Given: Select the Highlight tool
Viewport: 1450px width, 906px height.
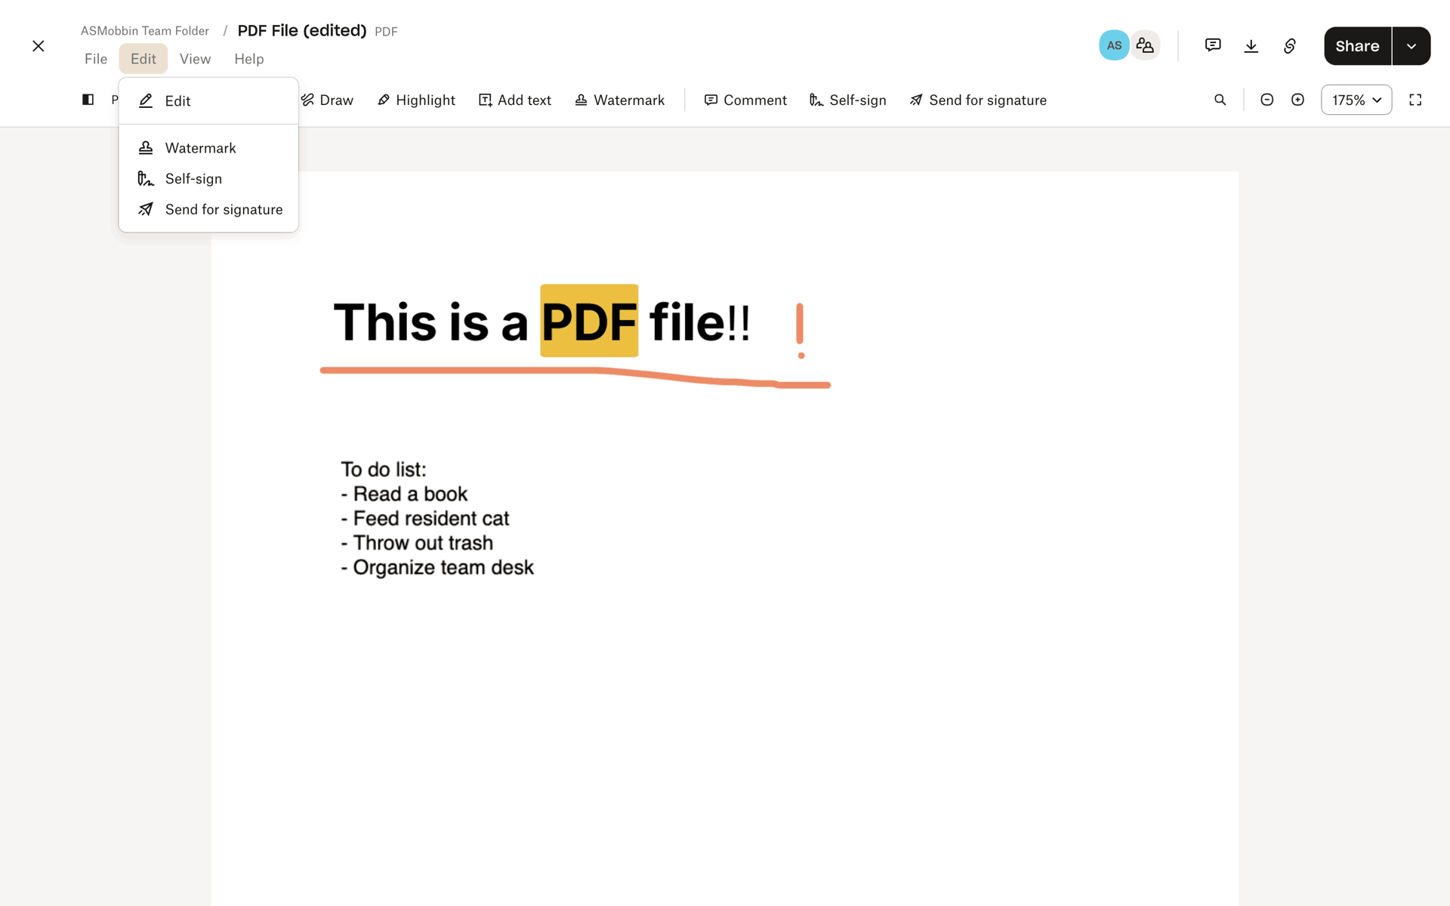Looking at the screenshot, I should pyautogui.click(x=416, y=100).
